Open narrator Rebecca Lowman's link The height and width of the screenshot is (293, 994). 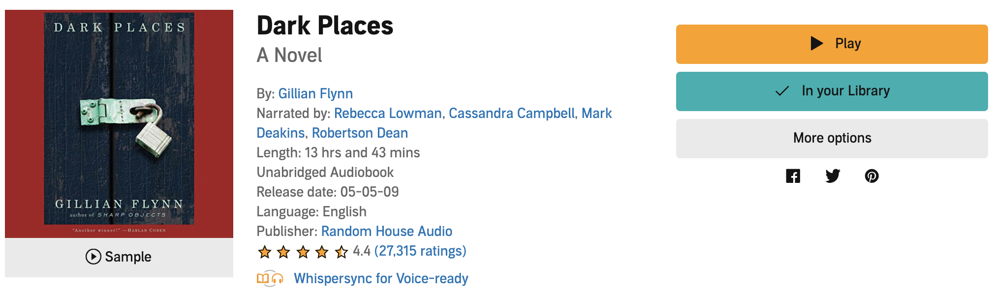[388, 113]
